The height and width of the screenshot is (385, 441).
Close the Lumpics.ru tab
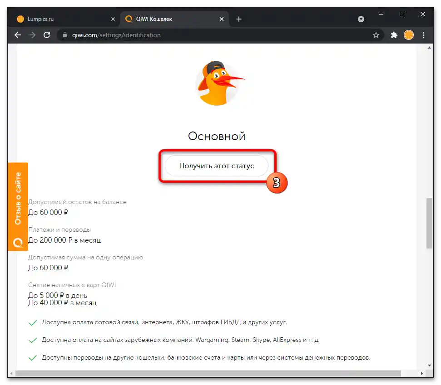click(x=113, y=19)
